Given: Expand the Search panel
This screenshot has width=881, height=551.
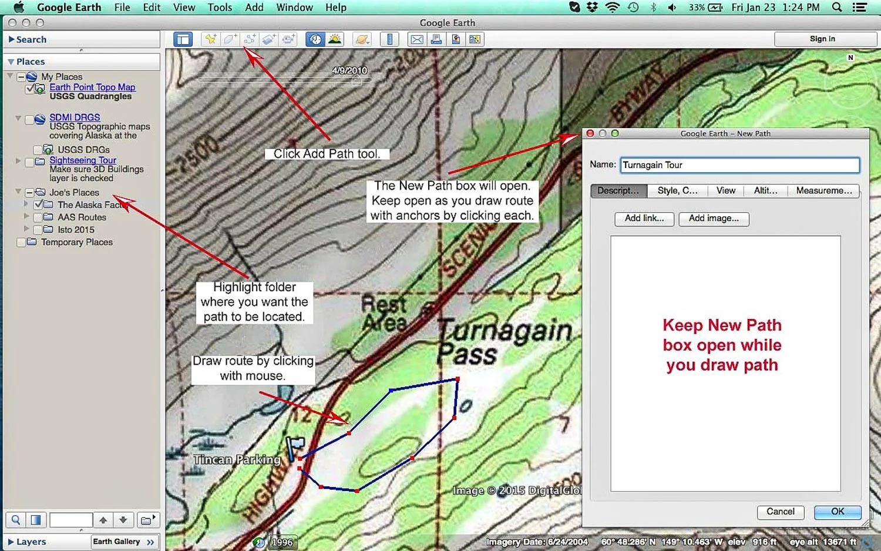Looking at the screenshot, I should pos(11,39).
